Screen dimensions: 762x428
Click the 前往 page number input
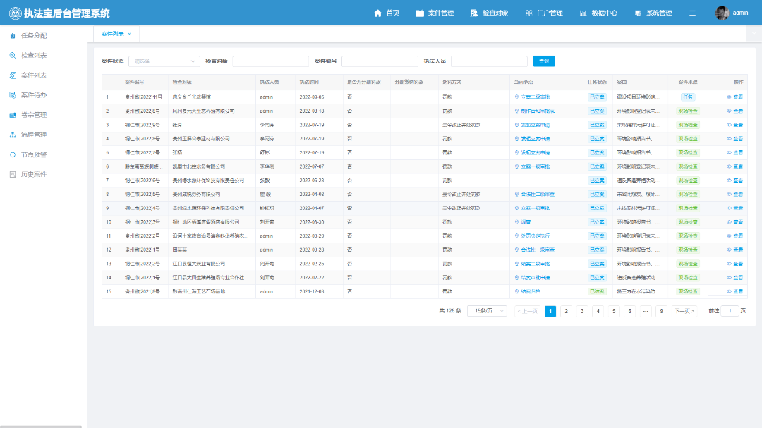click(730, 311)
